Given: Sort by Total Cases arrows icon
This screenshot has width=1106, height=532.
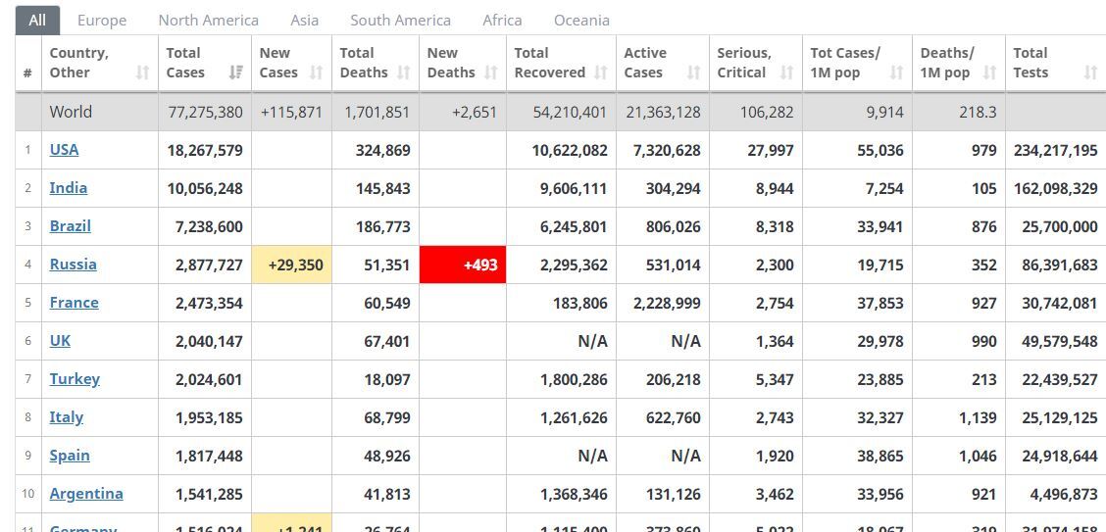Looking at the screenshot, I should (x=236, y=73).
